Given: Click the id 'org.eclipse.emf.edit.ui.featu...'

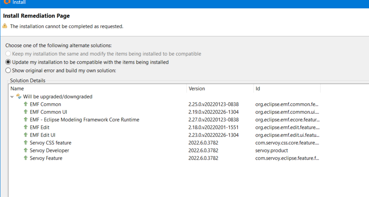Looking at the screenshot, I should [287, 135].
